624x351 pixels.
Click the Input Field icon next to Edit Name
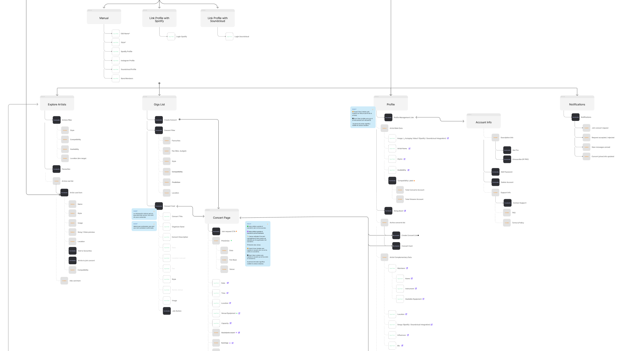[116, 33]
